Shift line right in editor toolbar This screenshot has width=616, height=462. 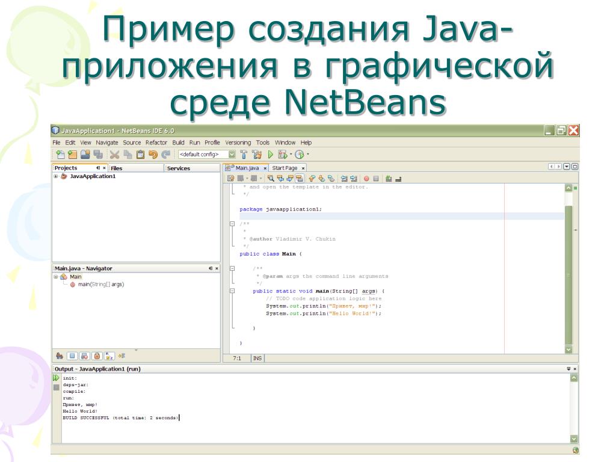[353, 178]
